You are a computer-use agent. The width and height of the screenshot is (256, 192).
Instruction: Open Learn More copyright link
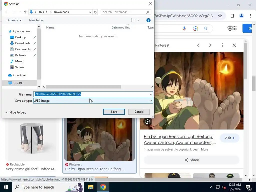tap(200, 149)
